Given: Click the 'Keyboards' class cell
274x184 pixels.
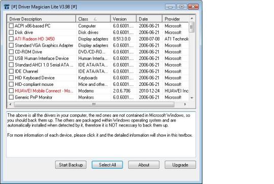Looking at the screenshot, I should [88, 78].
